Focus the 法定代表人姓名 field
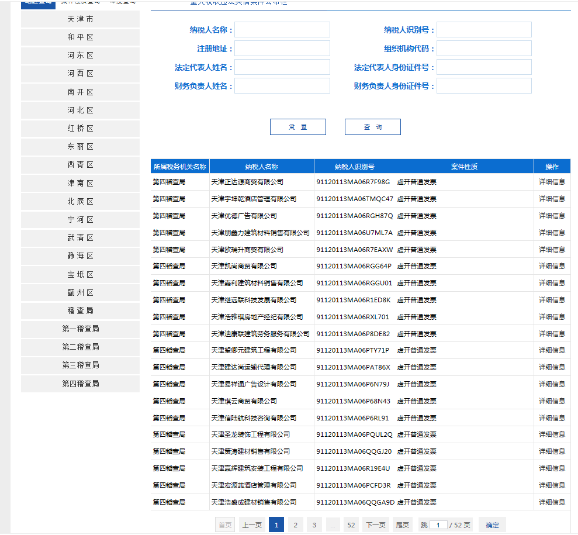 282,67
